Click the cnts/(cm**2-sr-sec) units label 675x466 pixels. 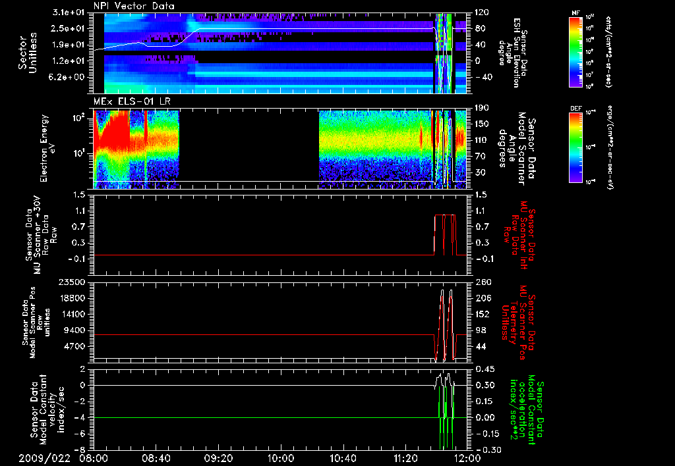click(608, 52)
